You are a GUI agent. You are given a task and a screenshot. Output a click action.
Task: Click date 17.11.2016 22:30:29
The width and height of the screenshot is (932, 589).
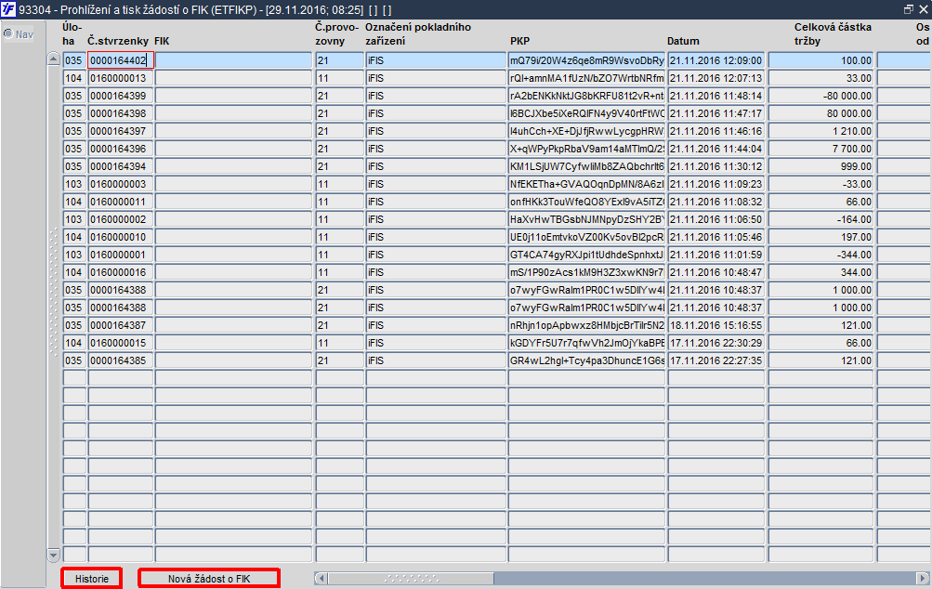click(716, 343)
